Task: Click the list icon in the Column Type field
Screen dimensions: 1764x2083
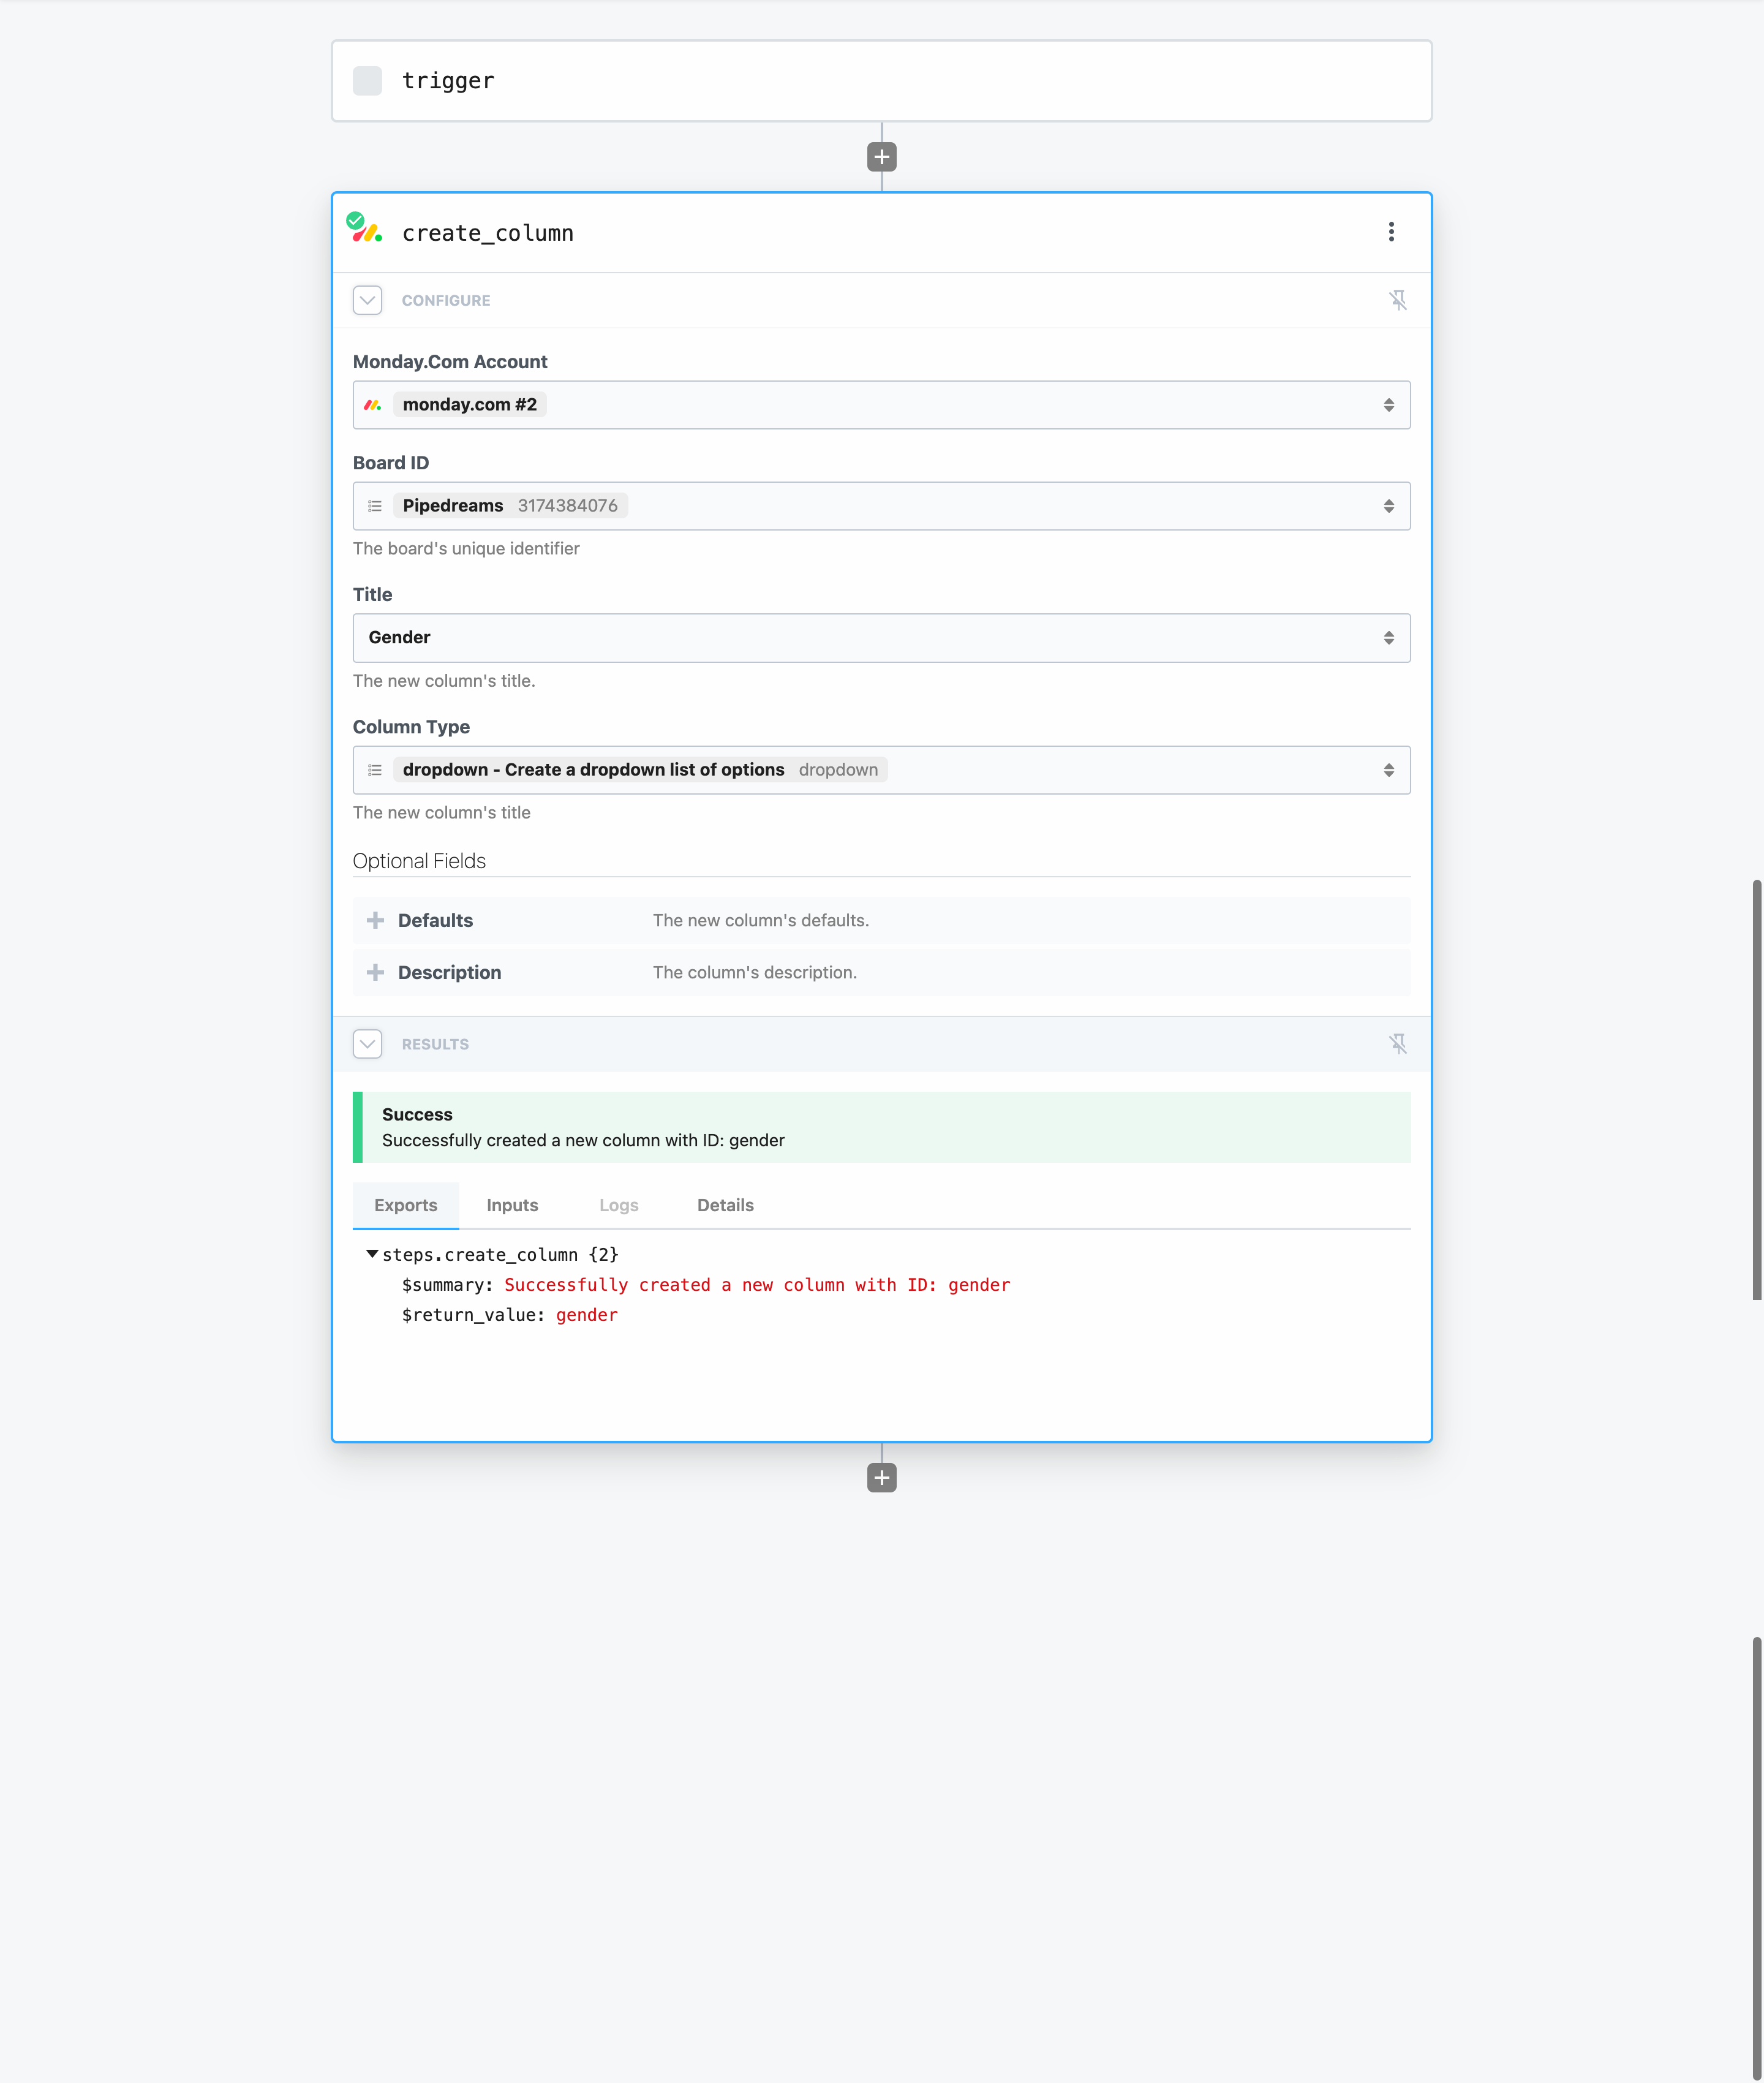Action: point(375,770)
